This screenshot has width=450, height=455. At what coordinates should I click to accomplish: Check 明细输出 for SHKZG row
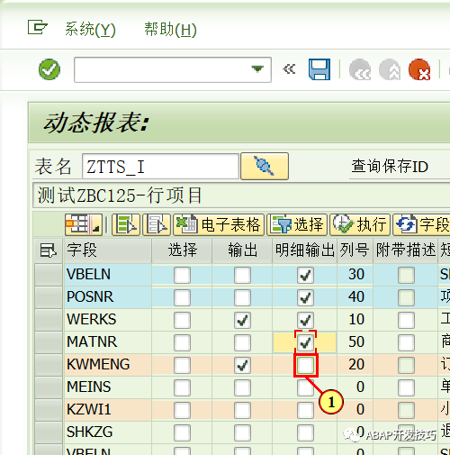pyautogui.click(x=305, y=432)
